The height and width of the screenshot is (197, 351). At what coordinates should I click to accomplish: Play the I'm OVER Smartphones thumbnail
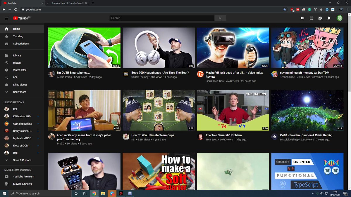tap(84, 48)
